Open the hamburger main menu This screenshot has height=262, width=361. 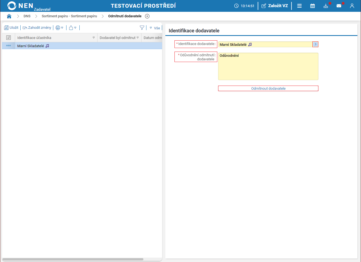pyautogui.click(x=299, y=6)
